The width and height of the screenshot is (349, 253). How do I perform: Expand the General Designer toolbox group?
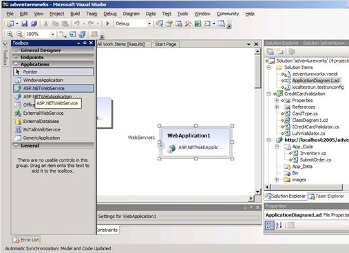pos(16,50)
